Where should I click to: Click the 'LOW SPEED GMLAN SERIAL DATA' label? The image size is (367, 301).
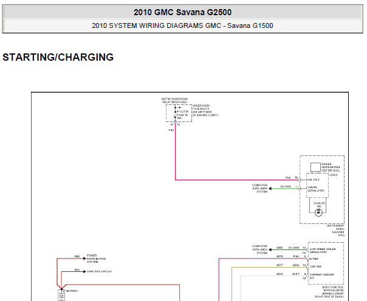[323, 251]
